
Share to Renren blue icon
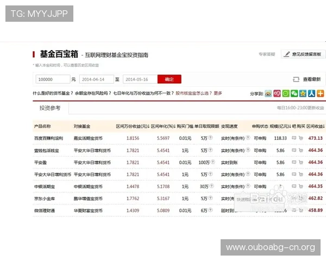[x=311, y=94]
